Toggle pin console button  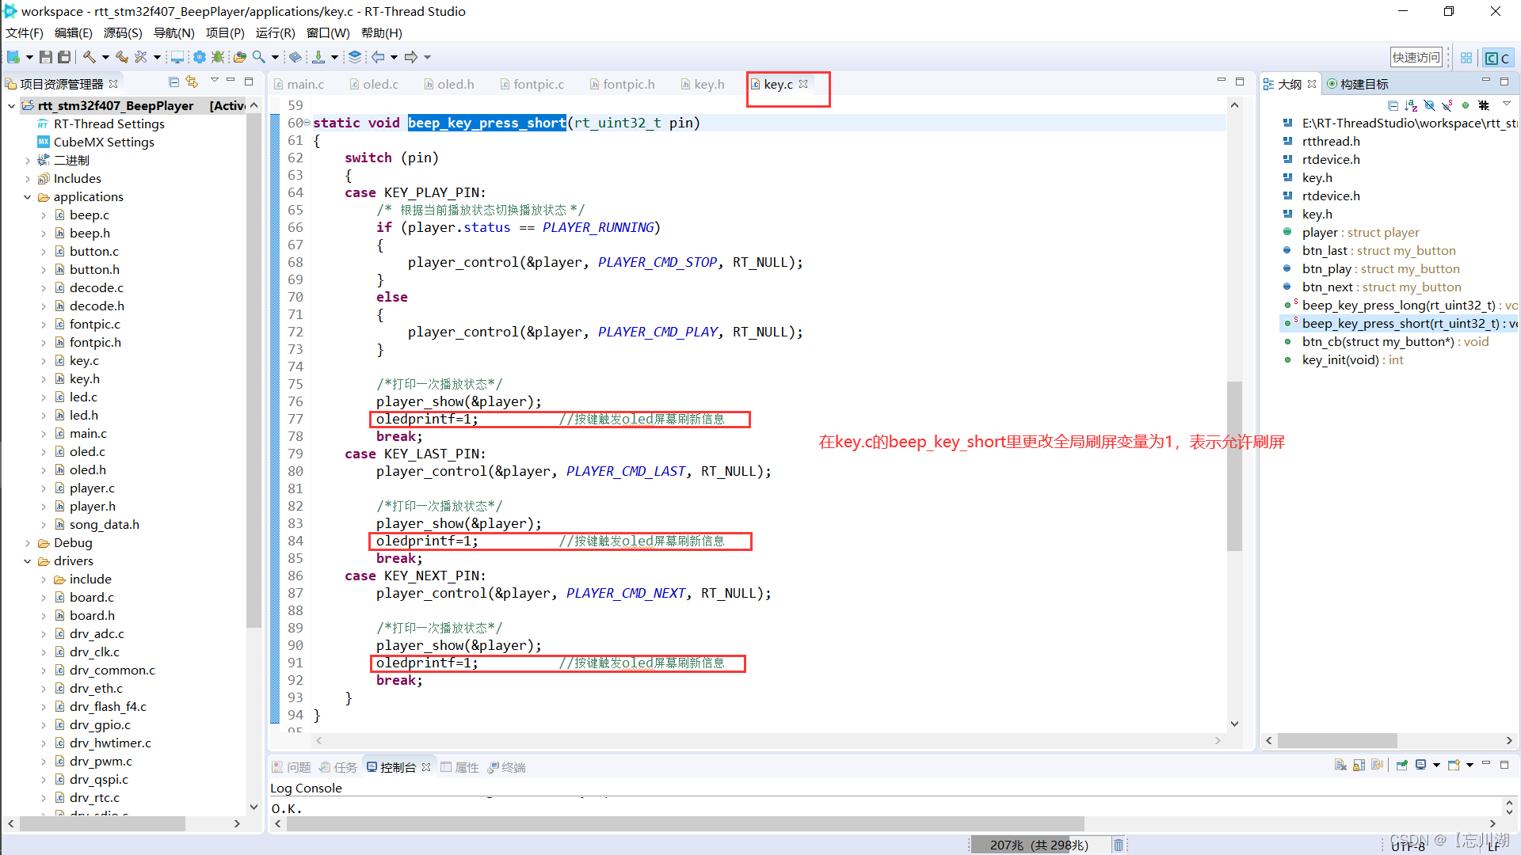coord(1401,765)
